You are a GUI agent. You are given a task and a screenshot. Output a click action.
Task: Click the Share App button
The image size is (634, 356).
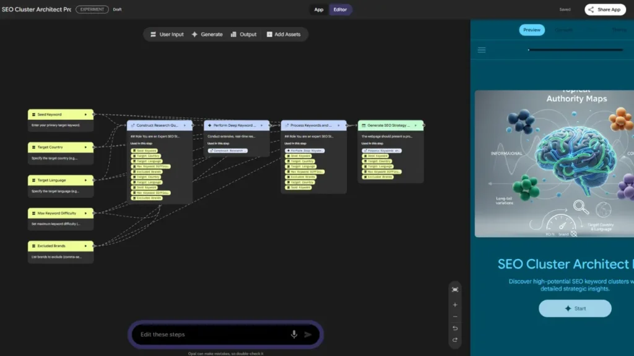[x=604, y=9]
